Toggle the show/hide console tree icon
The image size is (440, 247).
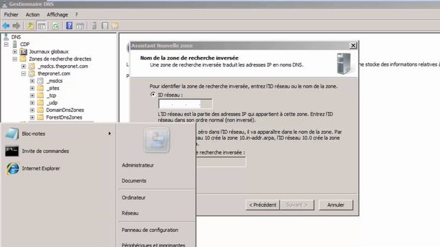point(41,26)
